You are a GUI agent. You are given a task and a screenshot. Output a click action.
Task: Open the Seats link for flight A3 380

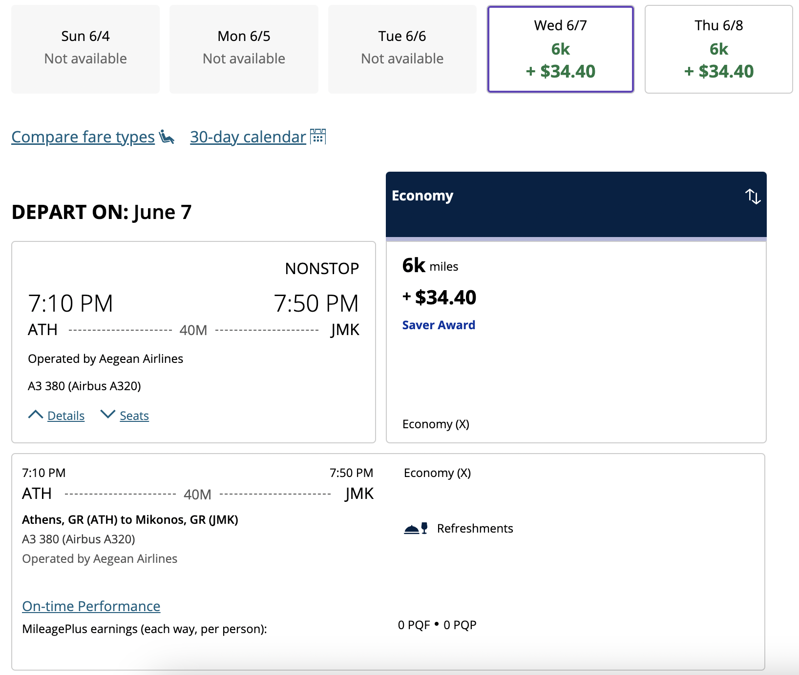pos(134,416)
